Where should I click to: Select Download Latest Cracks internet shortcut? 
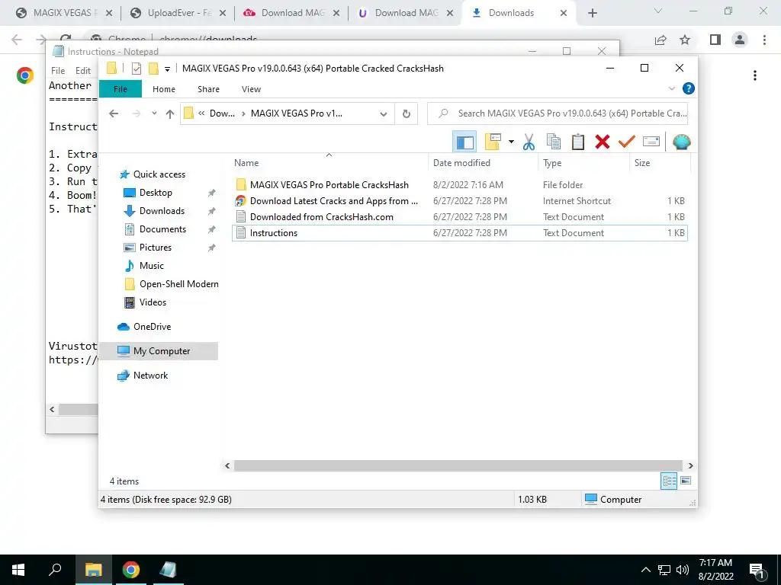point(334,201)
